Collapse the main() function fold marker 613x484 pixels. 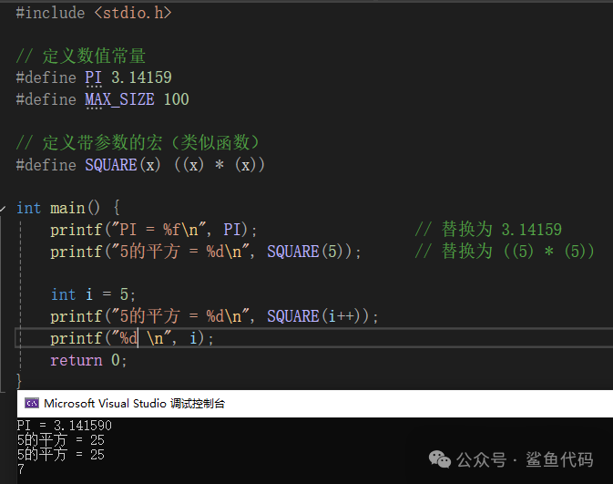coord(3,208)
